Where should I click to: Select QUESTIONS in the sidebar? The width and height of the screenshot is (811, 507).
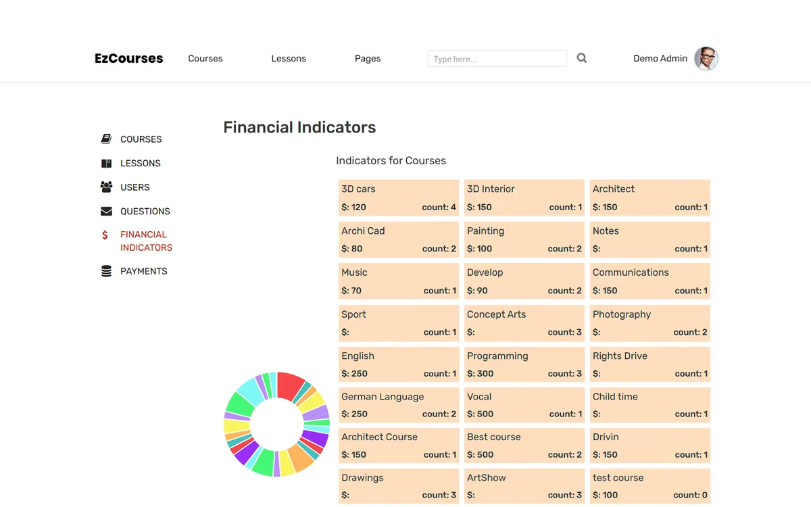click(x=145, y=212)
